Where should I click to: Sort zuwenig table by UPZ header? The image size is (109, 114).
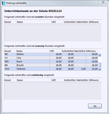tap(56, 51)
